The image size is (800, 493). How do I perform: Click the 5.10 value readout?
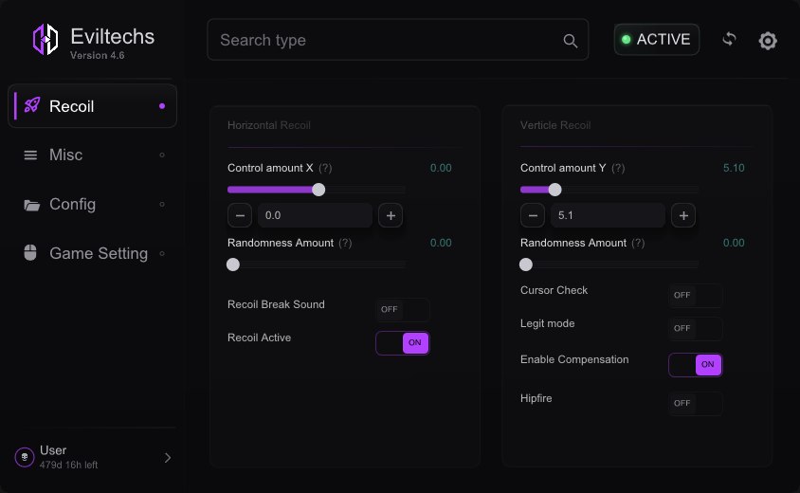pyautogui.click(x=734, y=168)
